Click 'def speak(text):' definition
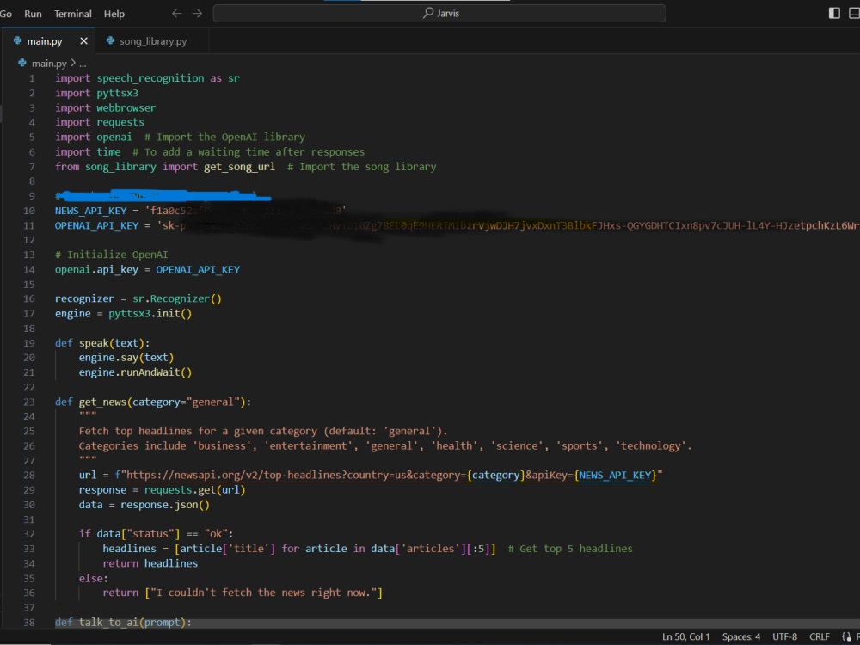Image resolution: width=860 pixels, height=645 pixels. [102, 343]
